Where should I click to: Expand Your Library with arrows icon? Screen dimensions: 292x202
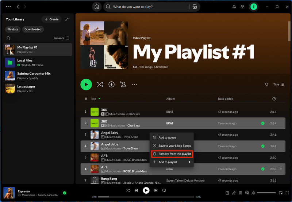tap(67, 19)
